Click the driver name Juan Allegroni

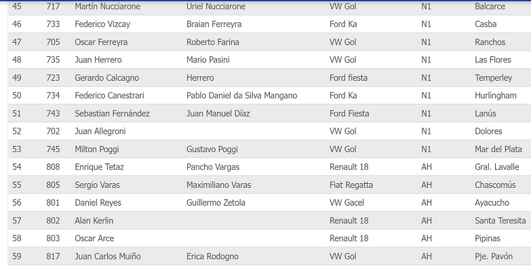(100, 131)
